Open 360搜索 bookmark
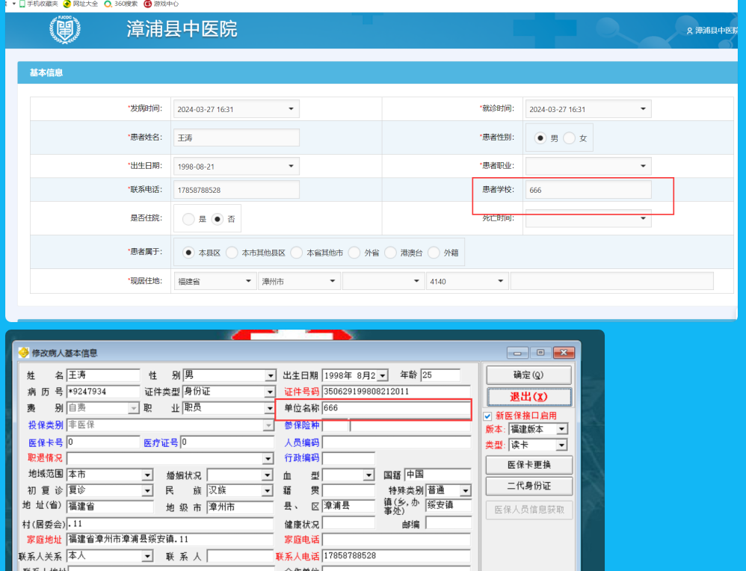The width and height of the screenshot is (746, 571). (x=121, y=4)
